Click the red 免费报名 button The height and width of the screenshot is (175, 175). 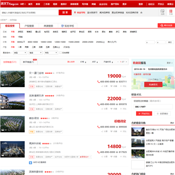[x=153, y=85]
